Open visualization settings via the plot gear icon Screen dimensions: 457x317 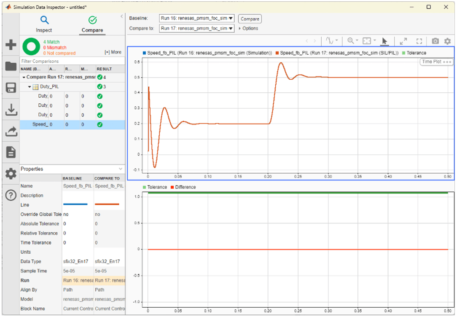(x=446, y=41)
